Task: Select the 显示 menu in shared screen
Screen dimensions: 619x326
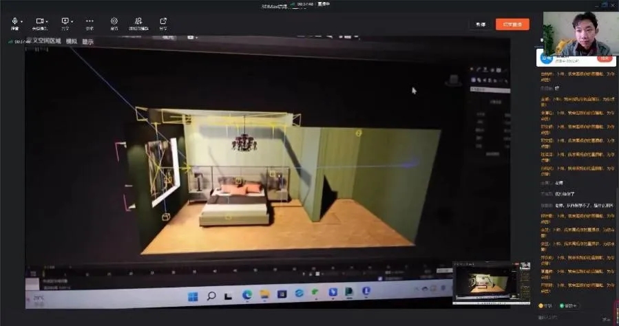Action: click(87, 41)
